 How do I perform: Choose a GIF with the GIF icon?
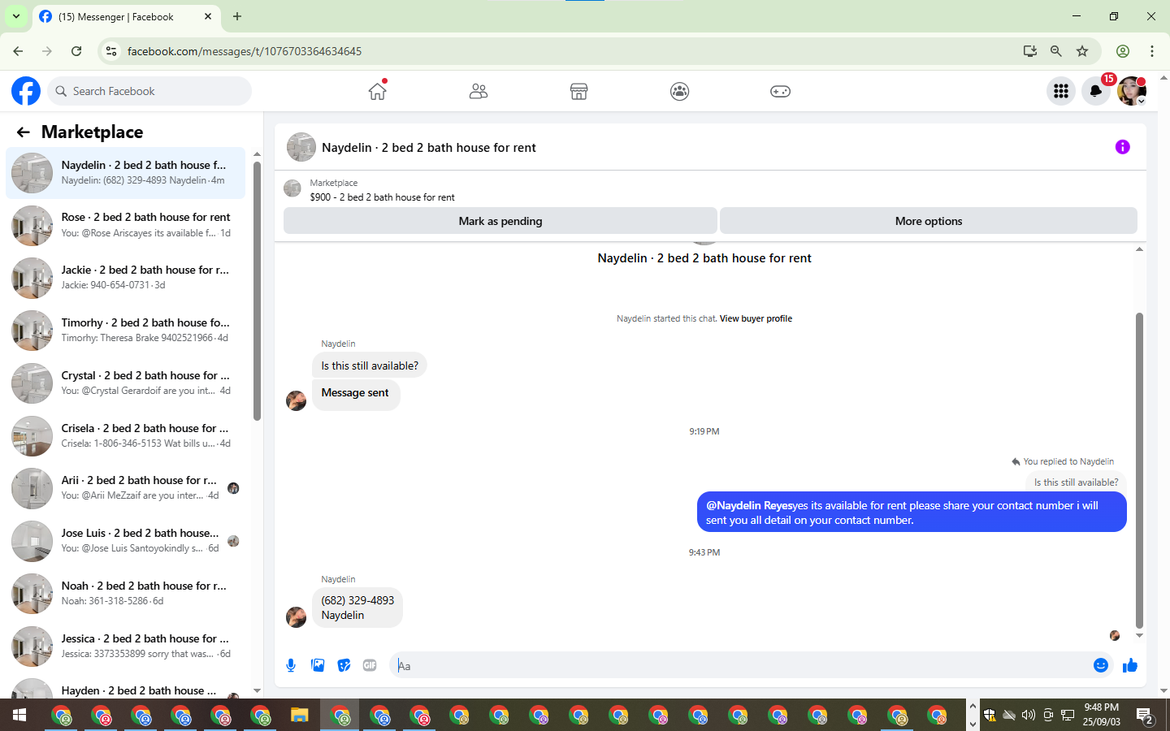[x=370, y=666]
